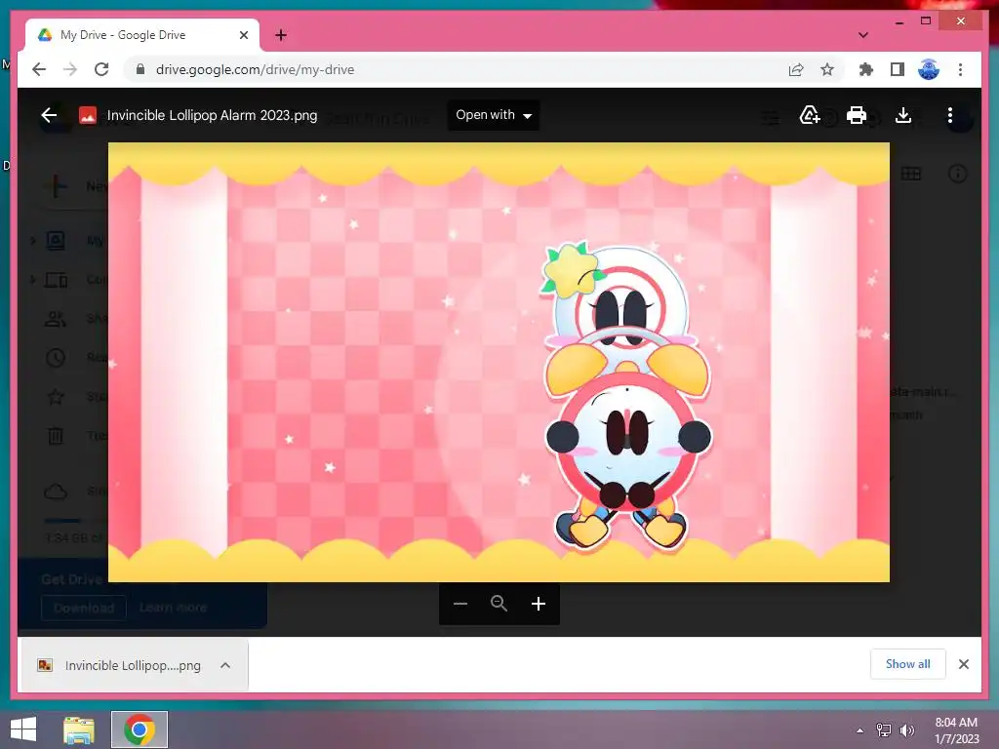Focus the address bar URL
The width and height of the screenshot is (999, 749).
[255, 69]
